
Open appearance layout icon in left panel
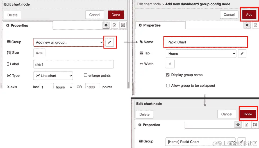point(123,25)
